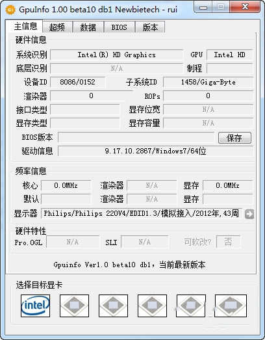Close the GpuInfo window
The height and width of the screenshot is (340, 265).
245,7
